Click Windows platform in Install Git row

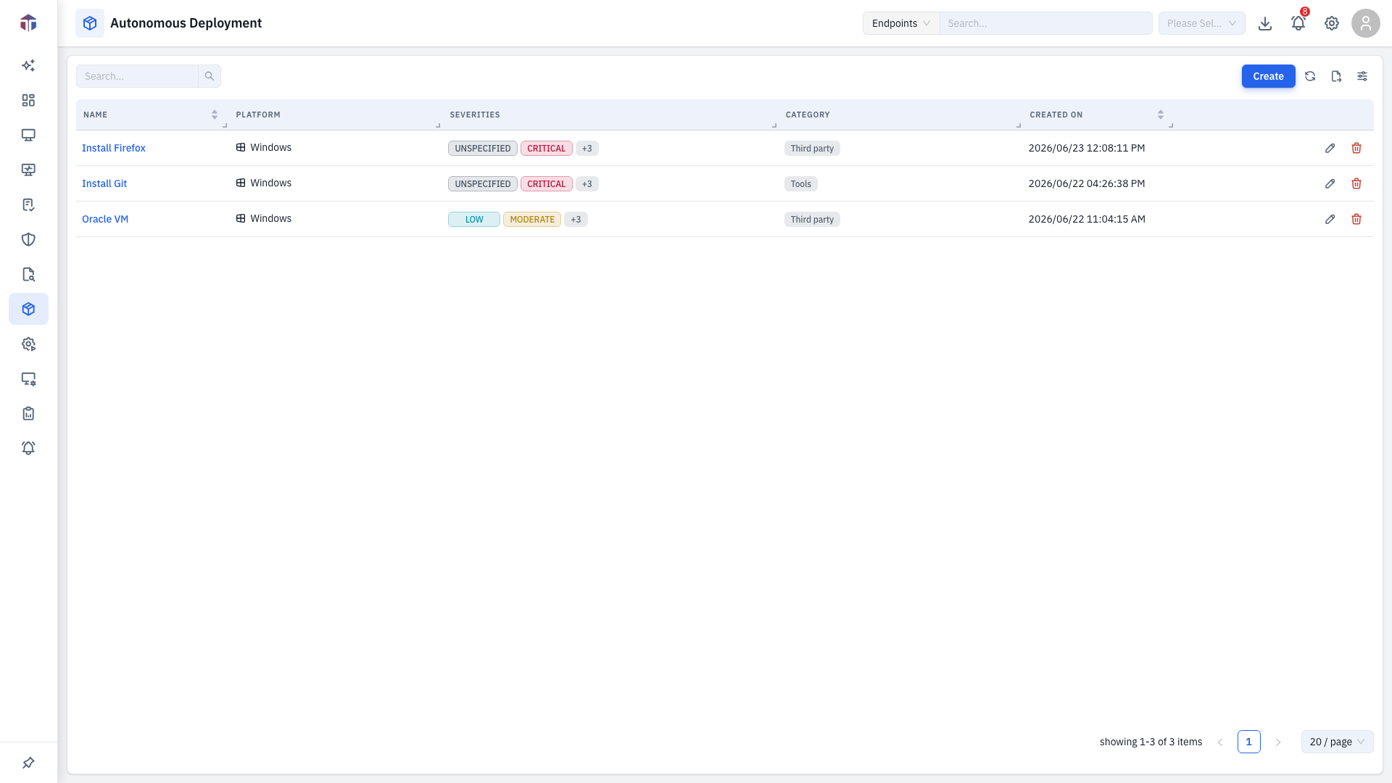click(x=264, y=183)
